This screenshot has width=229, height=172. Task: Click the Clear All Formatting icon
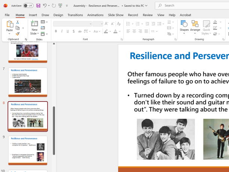[119, 24]
